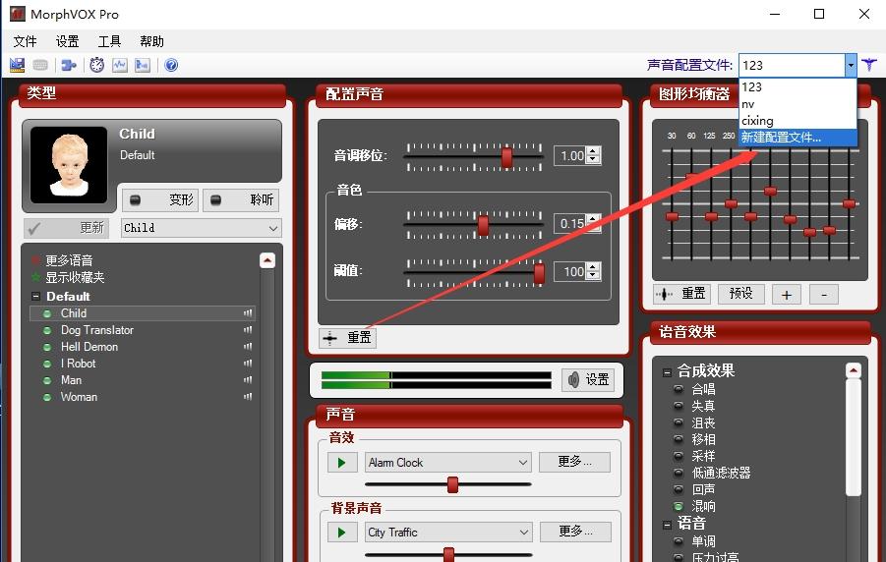
Task: Click the 预设 button under the equalizer
Action: pyautogui.click(x=740, y=293)
